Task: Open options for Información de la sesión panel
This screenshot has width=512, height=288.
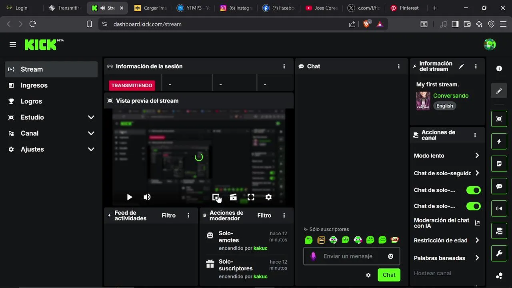Action: (284, 66)
